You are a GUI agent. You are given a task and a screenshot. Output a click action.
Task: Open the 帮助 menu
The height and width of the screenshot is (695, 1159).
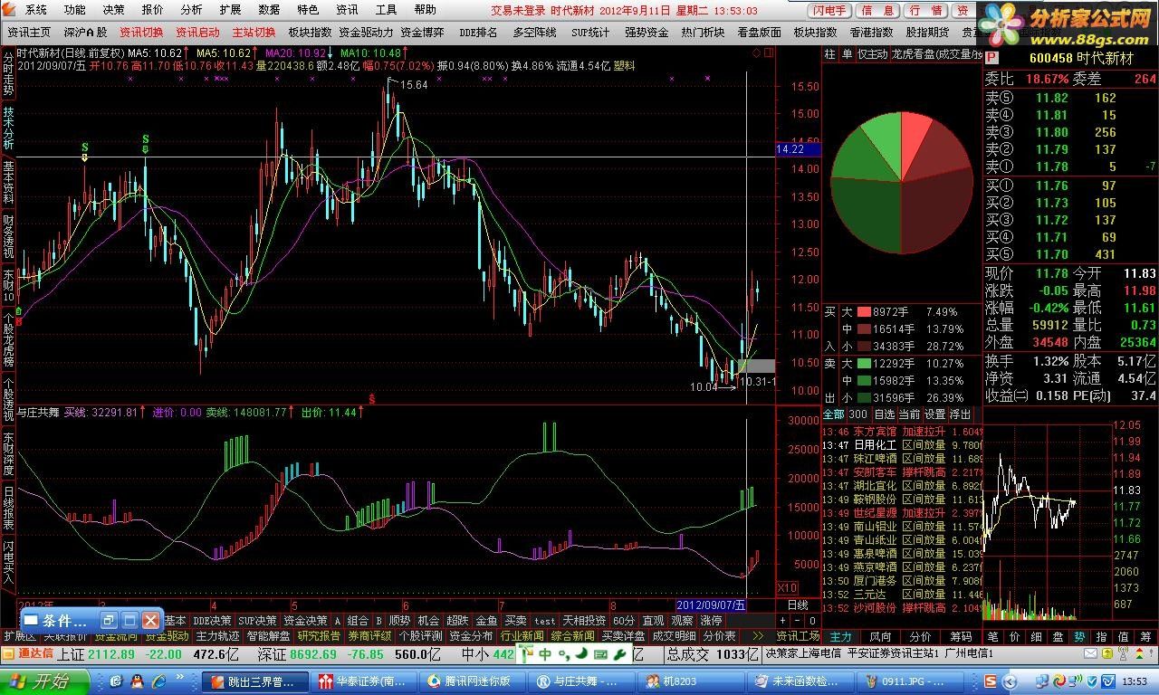click(x=425, y=10)
